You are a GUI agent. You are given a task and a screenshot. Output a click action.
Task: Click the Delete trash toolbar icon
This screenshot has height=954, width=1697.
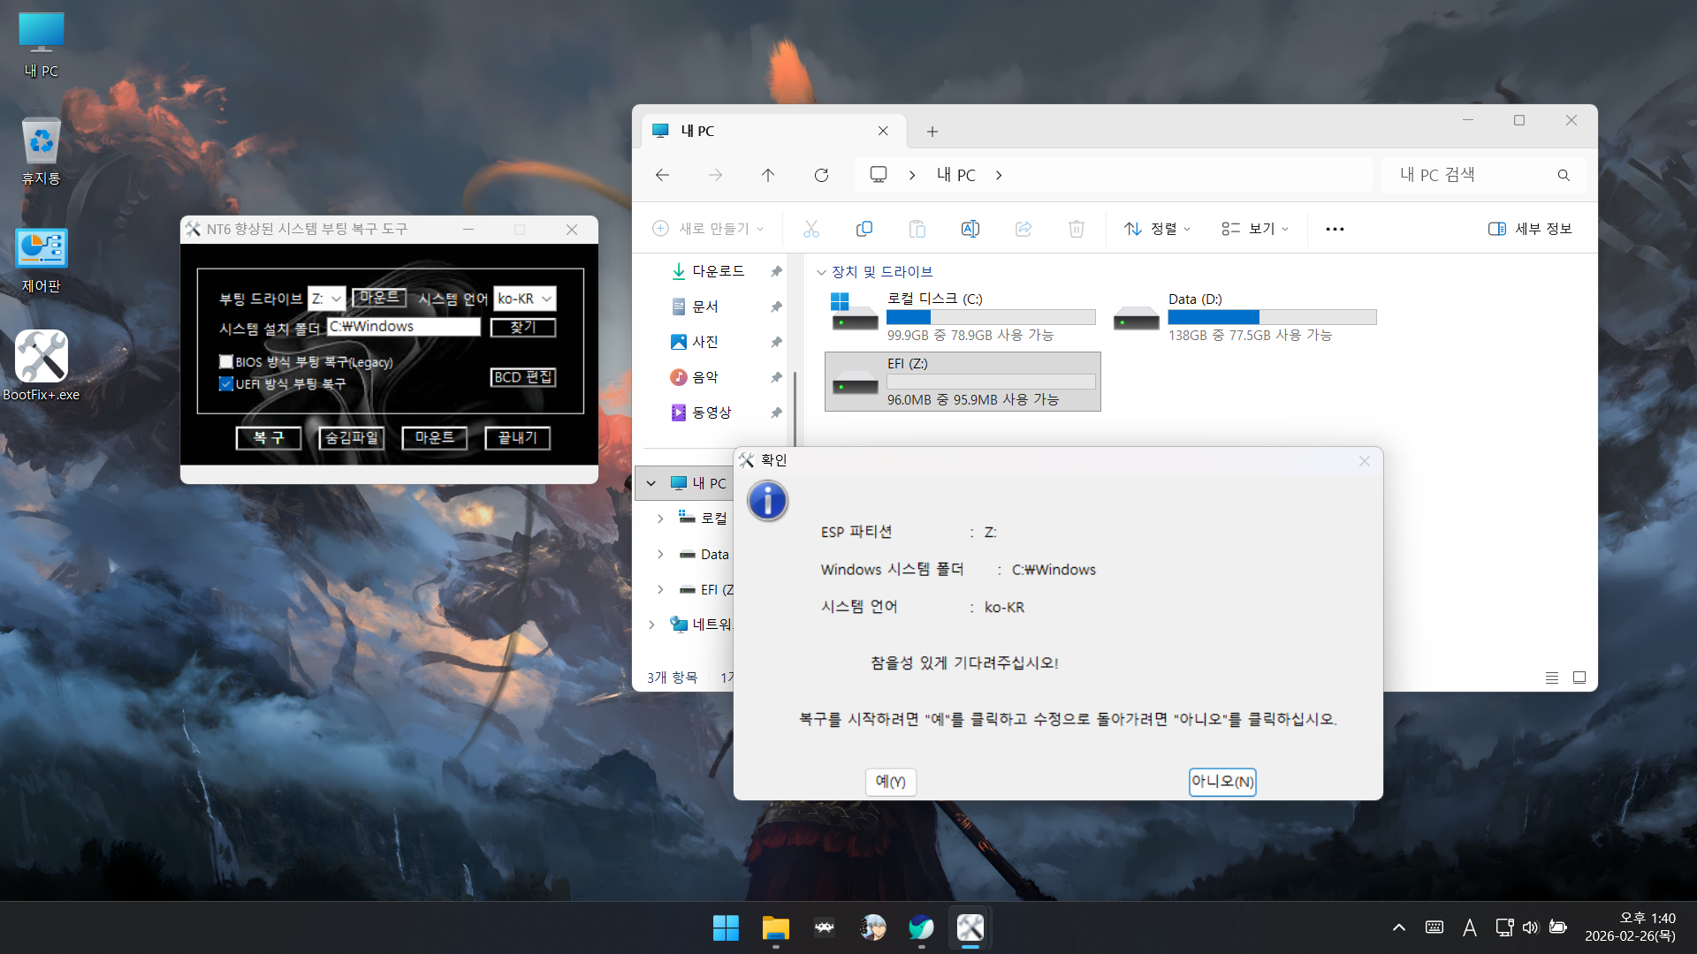tap(1076, 229)
